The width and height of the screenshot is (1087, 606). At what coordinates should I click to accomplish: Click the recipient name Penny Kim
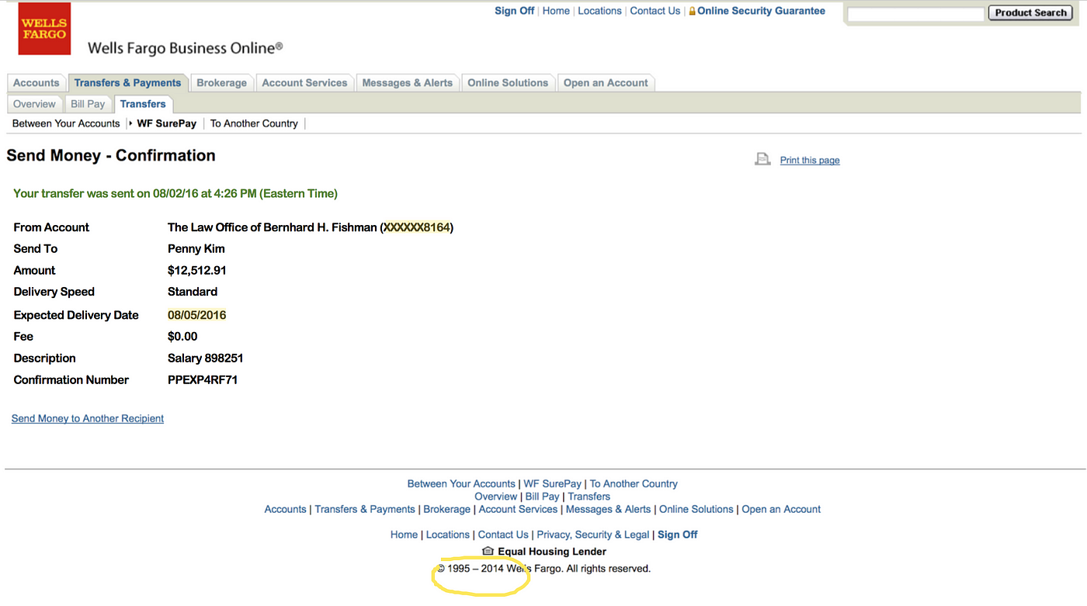pyautogui.click(x=196, y=248)
